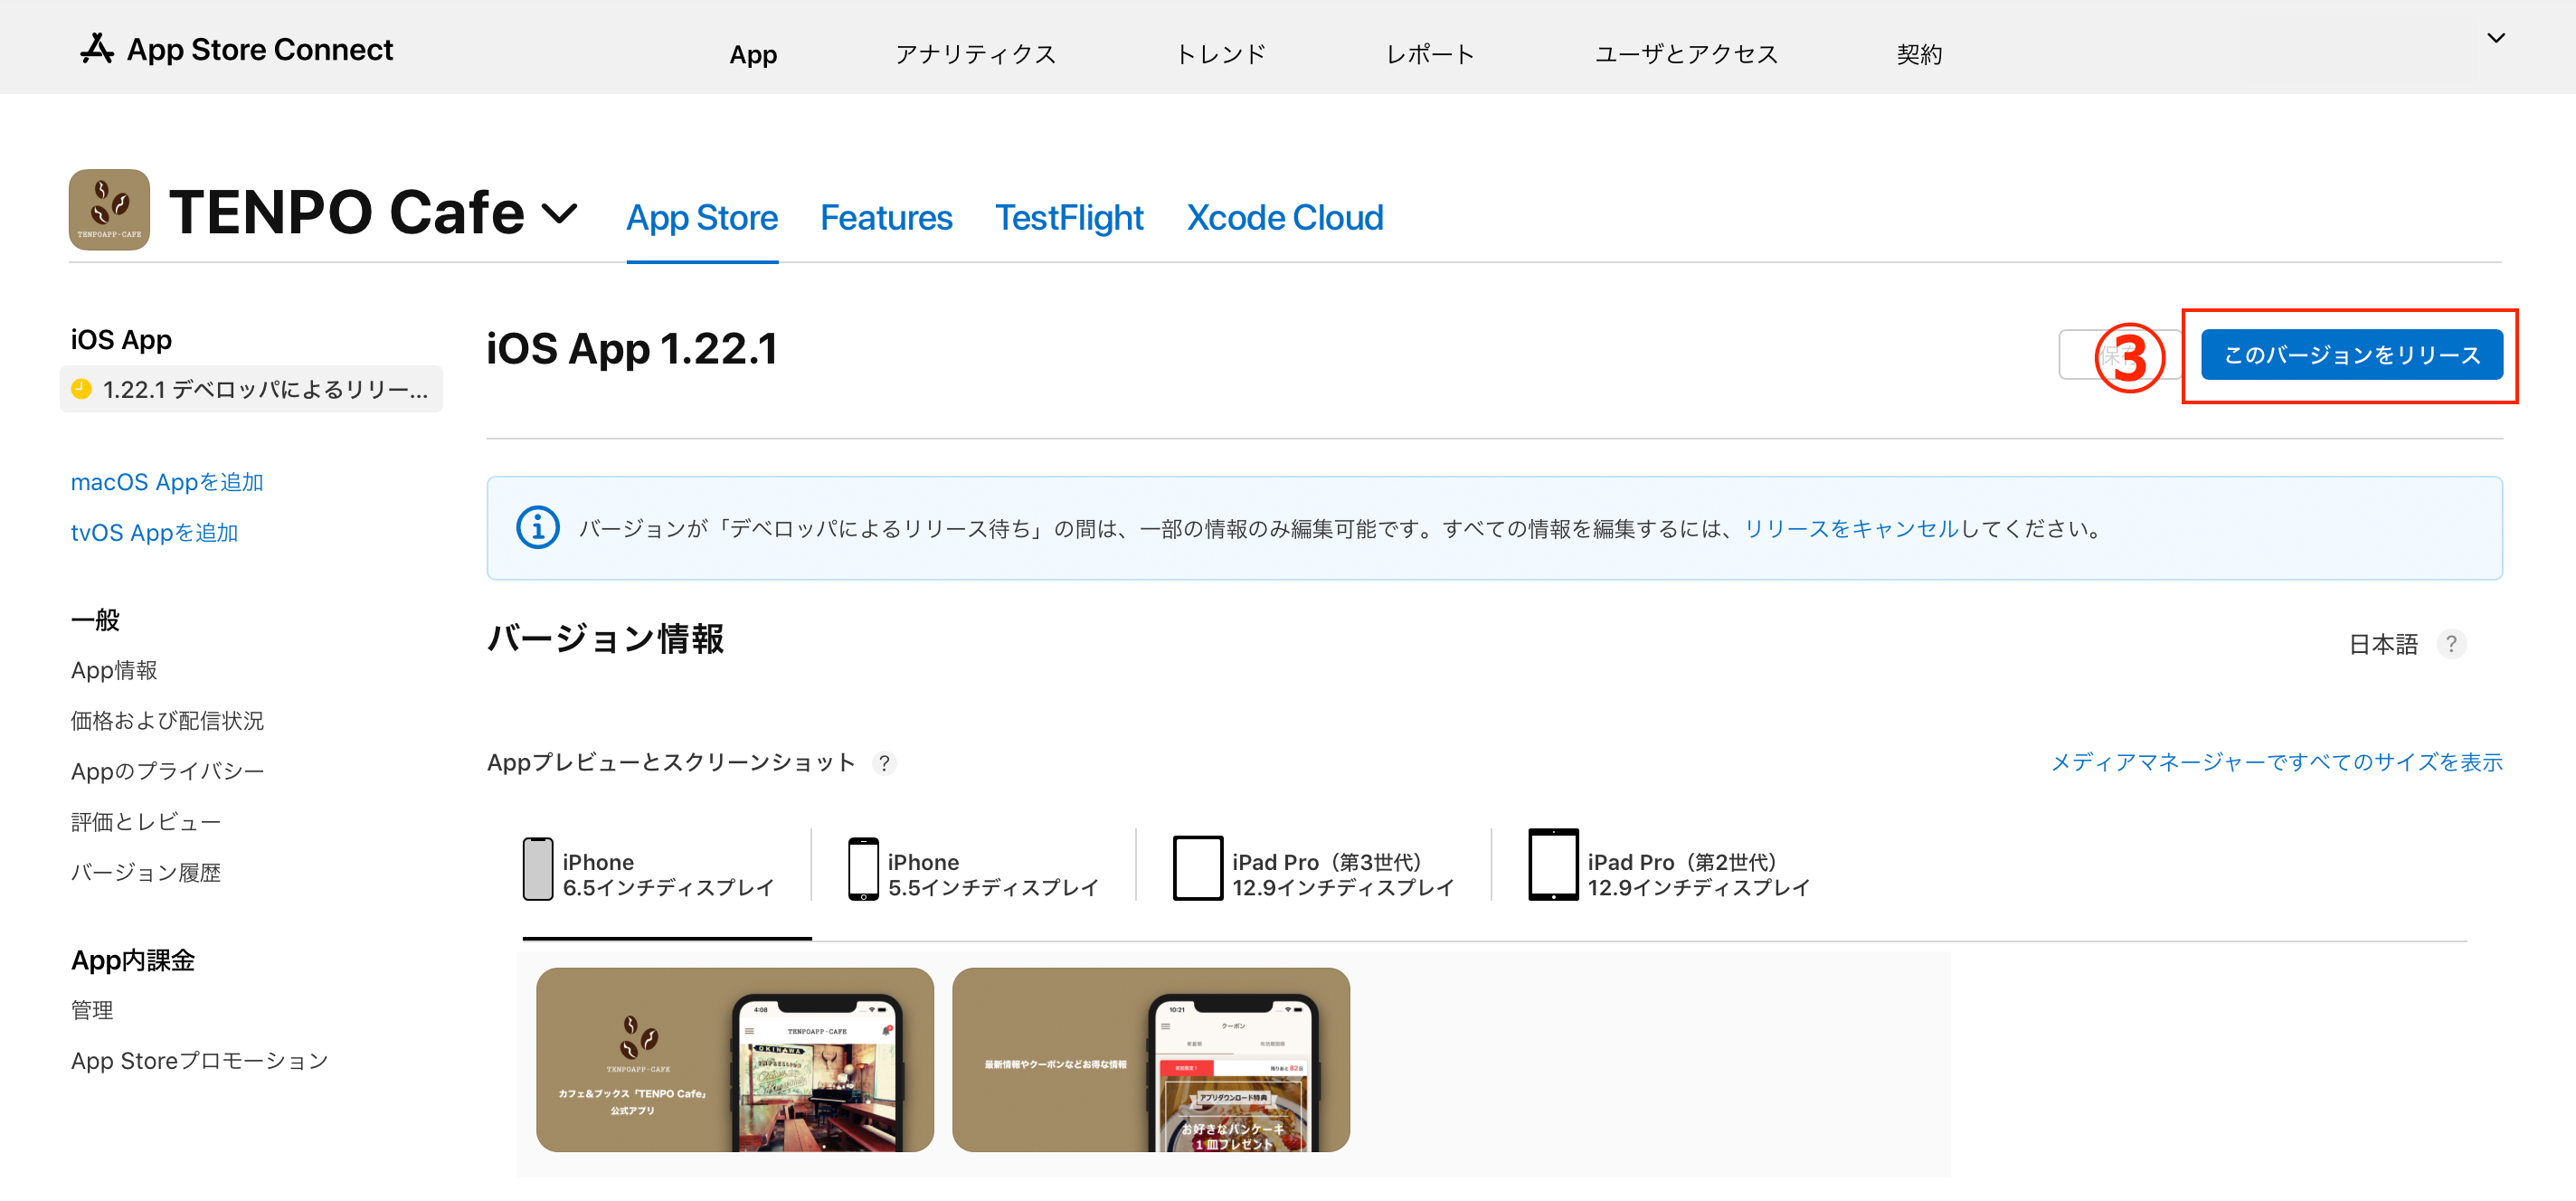Expand the TENPO Cafe app switcher chevron
This screenshot has width=2576, height=1201.
click(559, 213)
